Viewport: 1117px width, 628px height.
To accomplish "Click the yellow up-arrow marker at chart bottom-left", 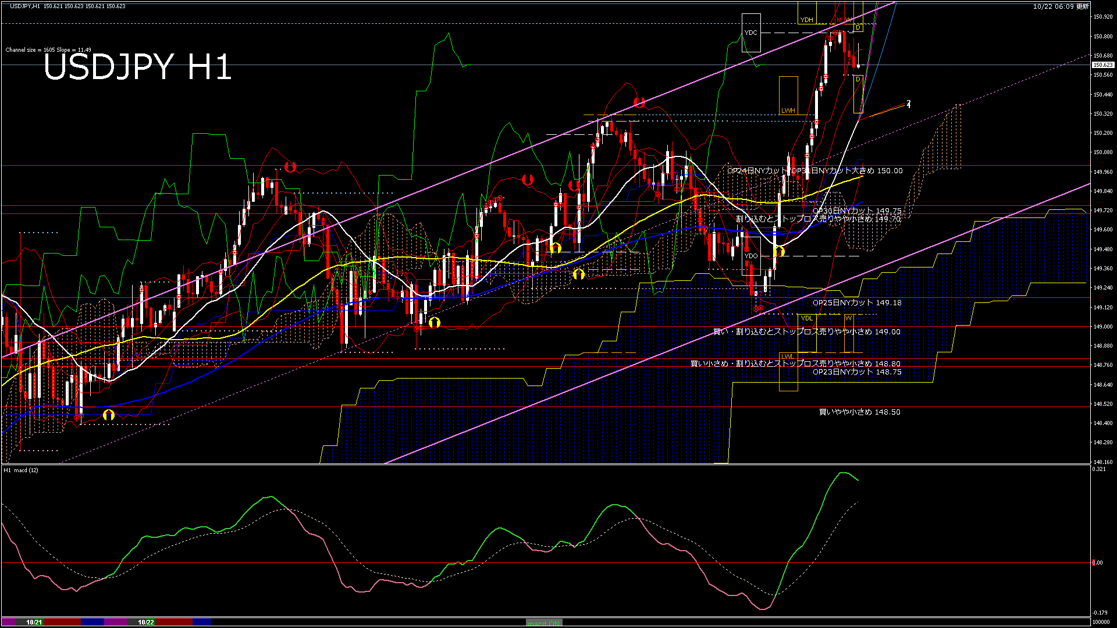I will coord(109,415).
